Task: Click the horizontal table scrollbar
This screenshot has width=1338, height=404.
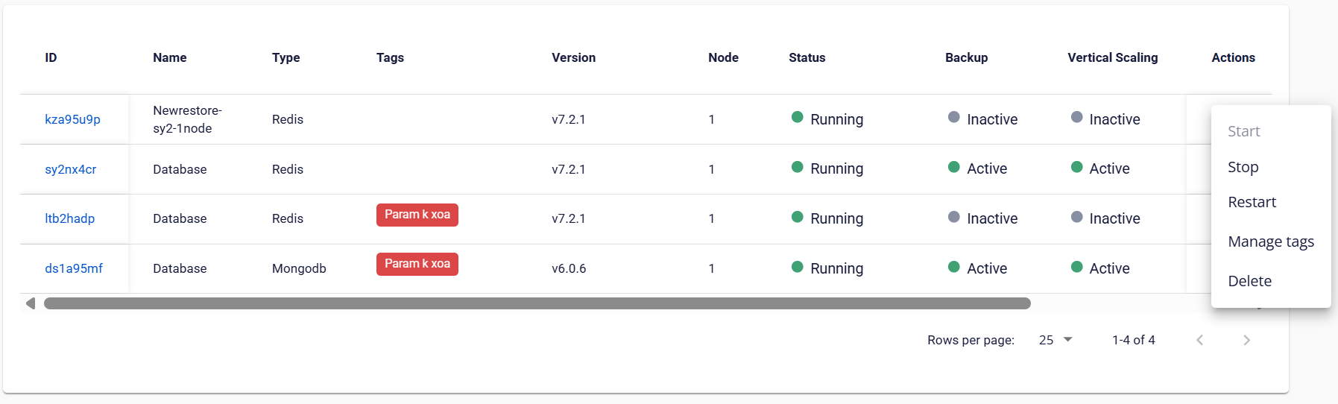Action: point(537,303)
